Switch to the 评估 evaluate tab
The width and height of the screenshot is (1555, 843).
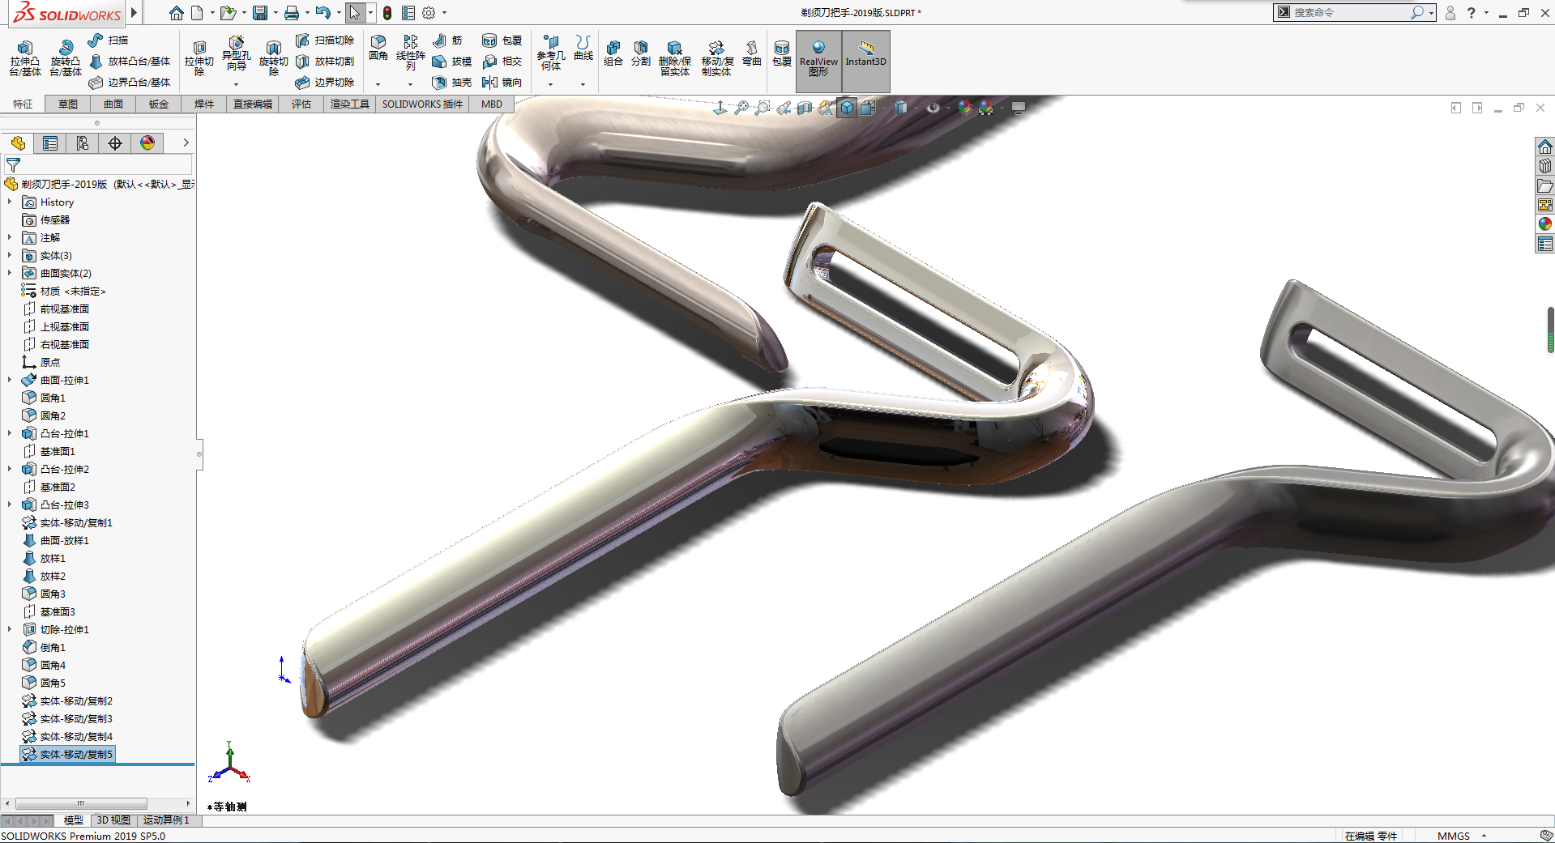tap(301, 104)
